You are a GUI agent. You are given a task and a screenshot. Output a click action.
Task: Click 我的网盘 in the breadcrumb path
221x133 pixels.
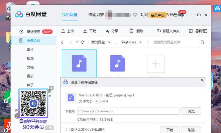coord(98,42)
